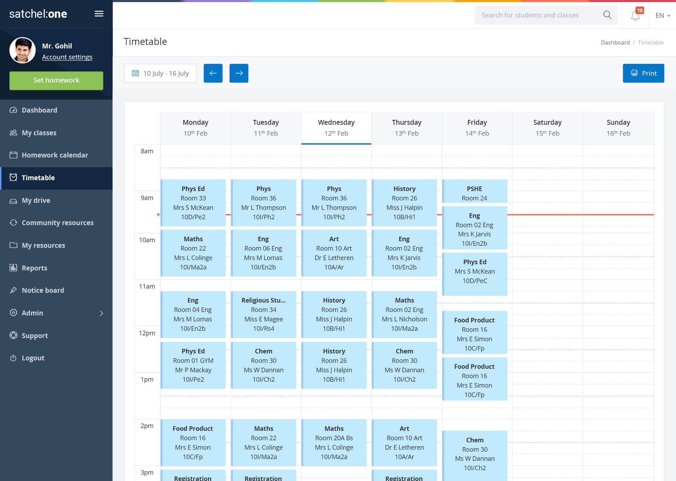The height and width of the screenshot is (481, 676).
Task: Open My classes in the sidebar
Action: click(x=56, y=133)
